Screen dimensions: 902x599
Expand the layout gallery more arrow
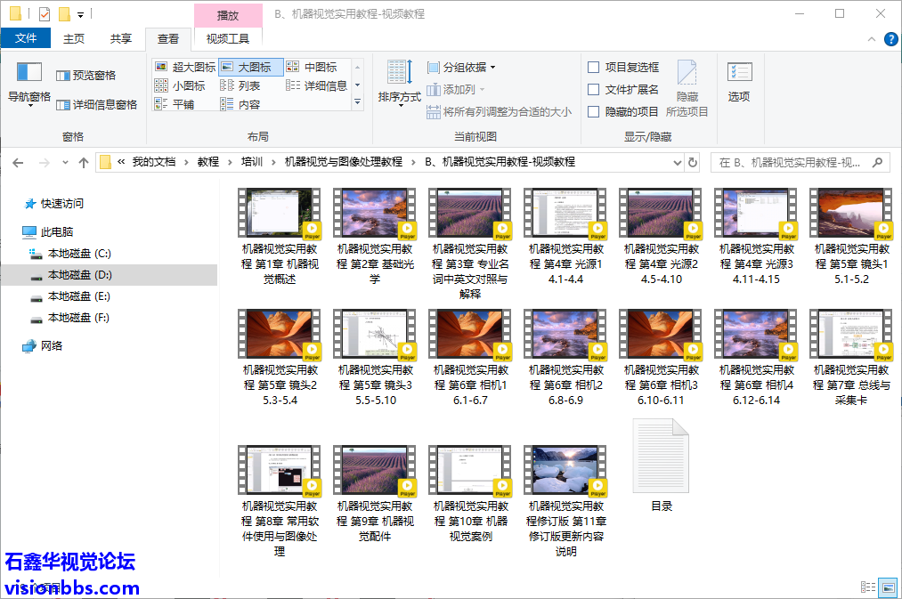click(357, 102)
